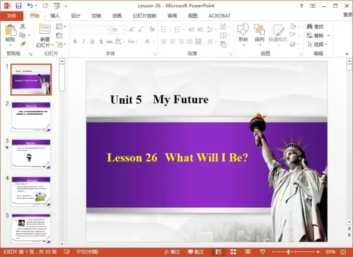Toggle 批注 comments pane in status bar

(196, 252)
